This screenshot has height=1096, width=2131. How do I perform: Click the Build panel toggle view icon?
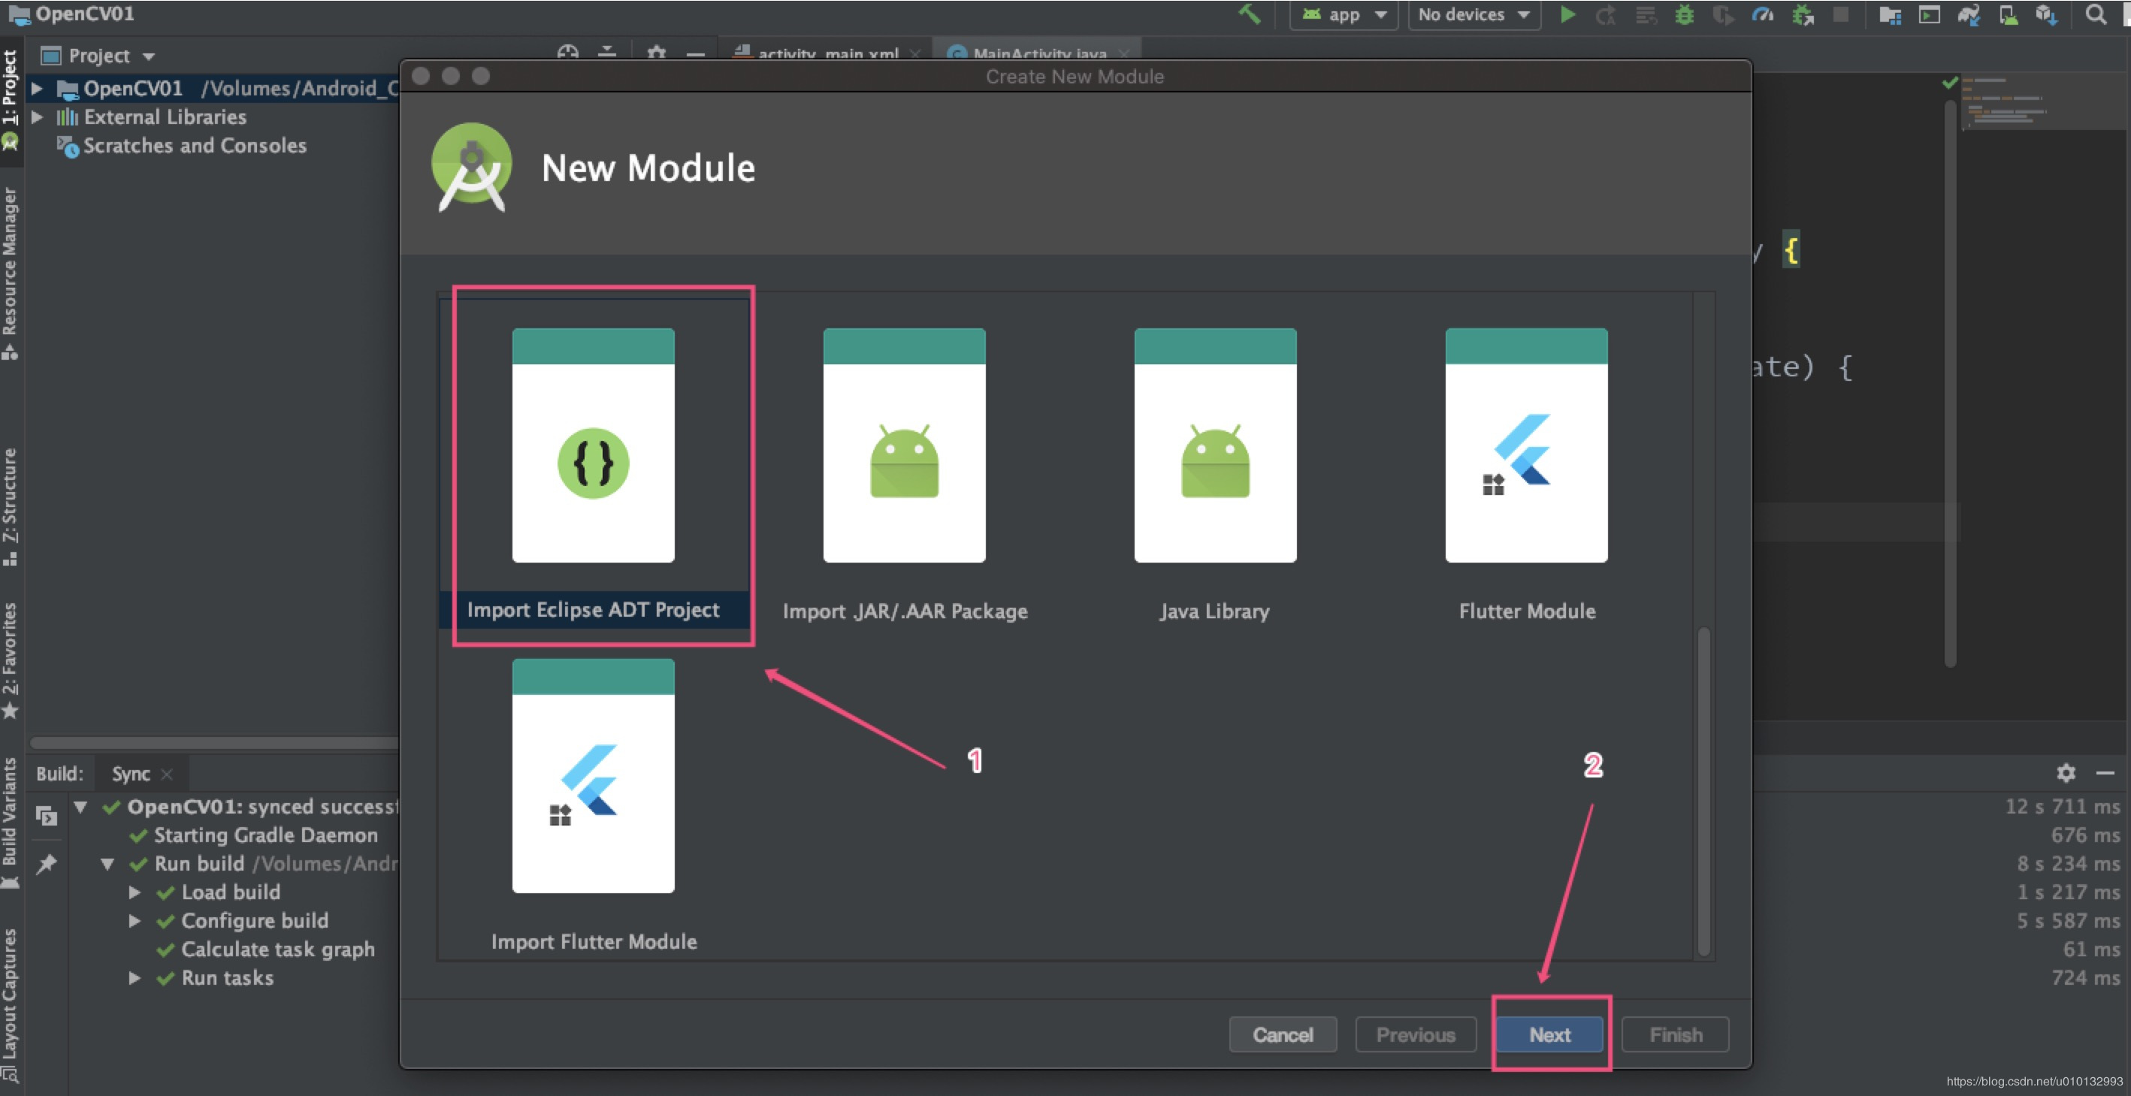tap(47, 817)
